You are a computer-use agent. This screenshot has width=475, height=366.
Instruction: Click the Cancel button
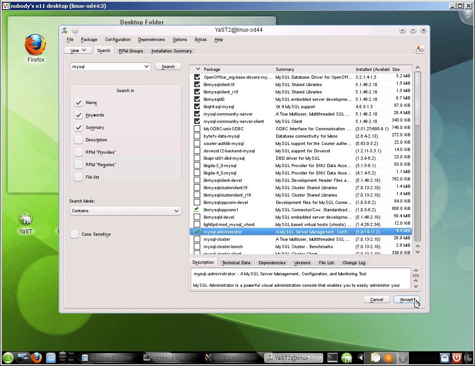[x=377, y=300]
